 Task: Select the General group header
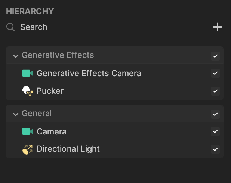(x=37, y=114)
